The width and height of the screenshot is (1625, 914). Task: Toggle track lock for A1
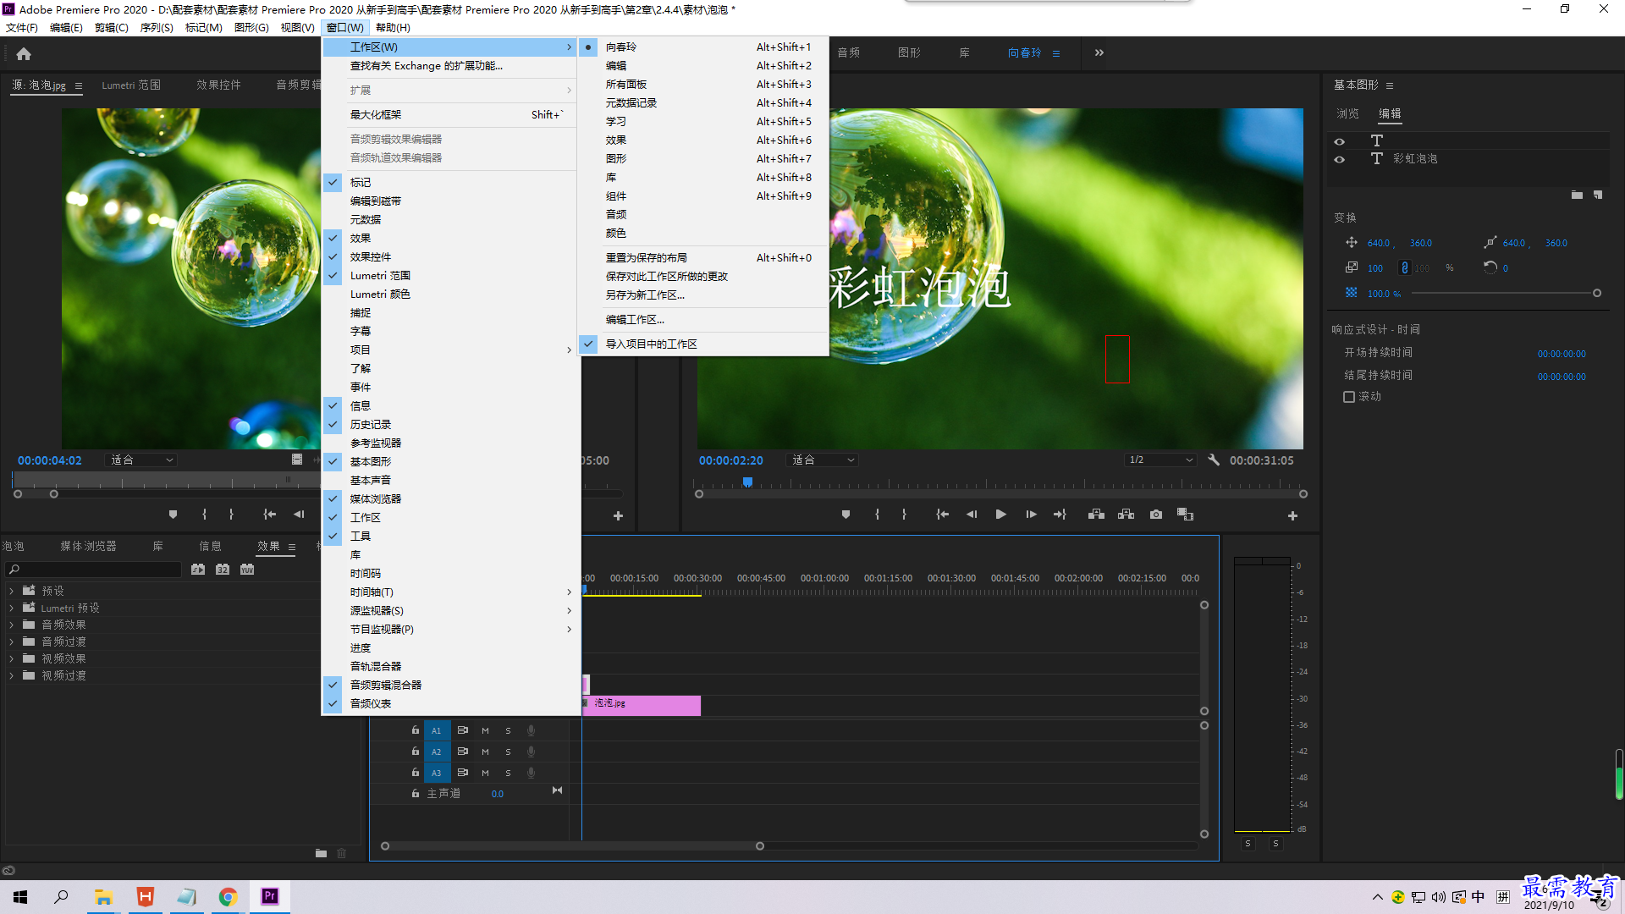click(415, 730)
